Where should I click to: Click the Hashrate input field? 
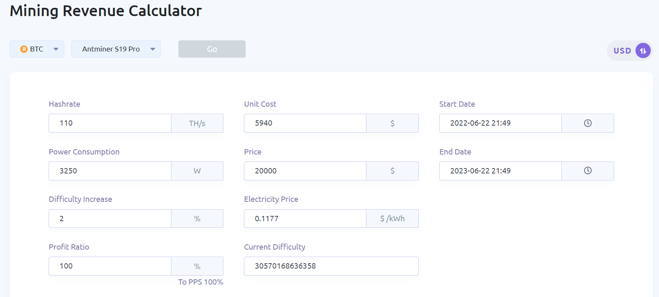(110, 123)
